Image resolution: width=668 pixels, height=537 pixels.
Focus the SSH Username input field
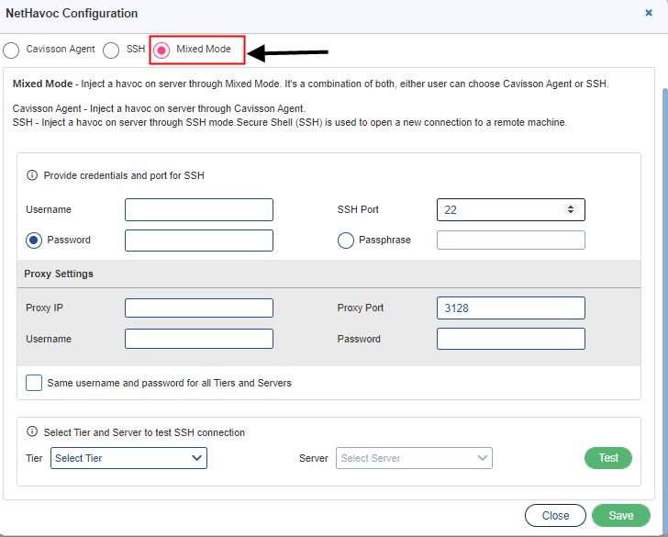[x=199, y=209]
